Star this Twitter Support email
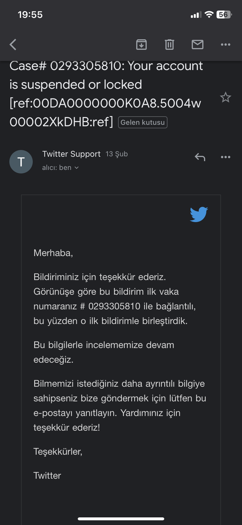Viewport: 242px width, 525px height. (226, 97)
